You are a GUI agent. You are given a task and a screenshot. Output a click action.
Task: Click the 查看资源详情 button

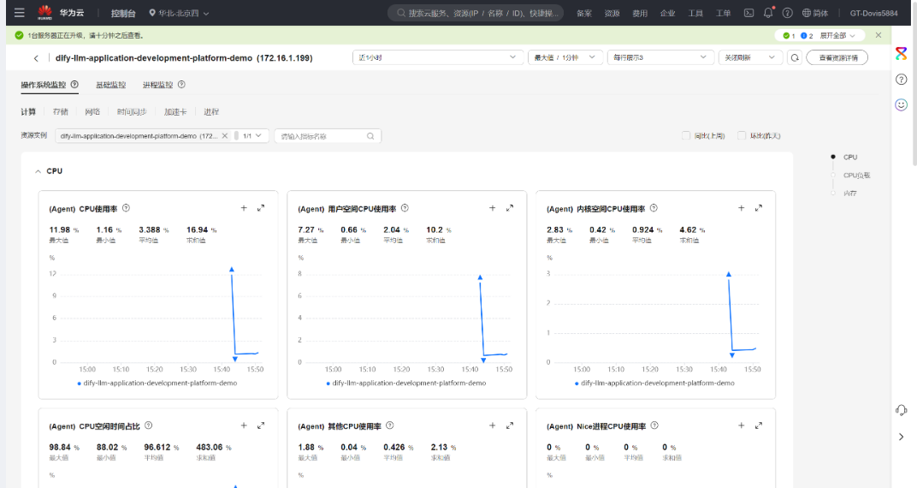pos(837,57)
